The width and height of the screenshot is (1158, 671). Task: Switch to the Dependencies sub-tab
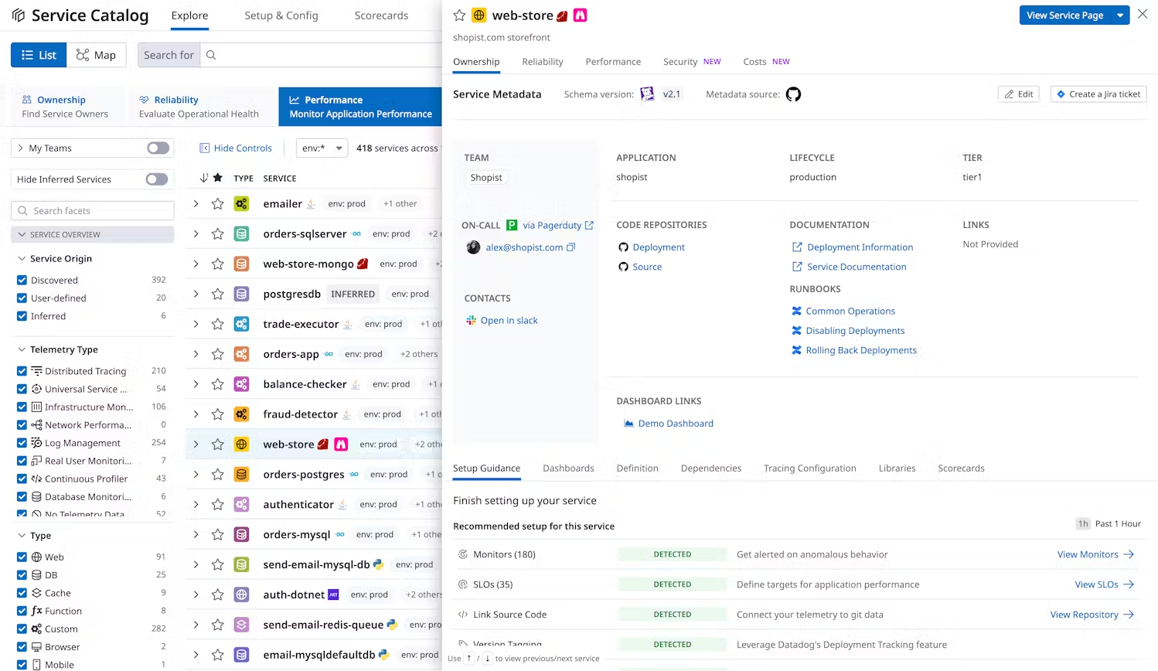point(710,468)
